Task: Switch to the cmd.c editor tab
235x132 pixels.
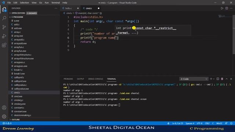Action: pyautogui.click(x=89, y=8)
